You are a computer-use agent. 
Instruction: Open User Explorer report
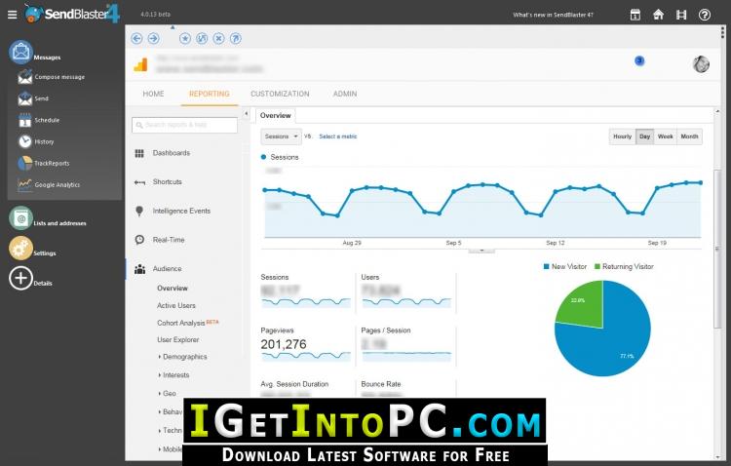coord(178,340)
